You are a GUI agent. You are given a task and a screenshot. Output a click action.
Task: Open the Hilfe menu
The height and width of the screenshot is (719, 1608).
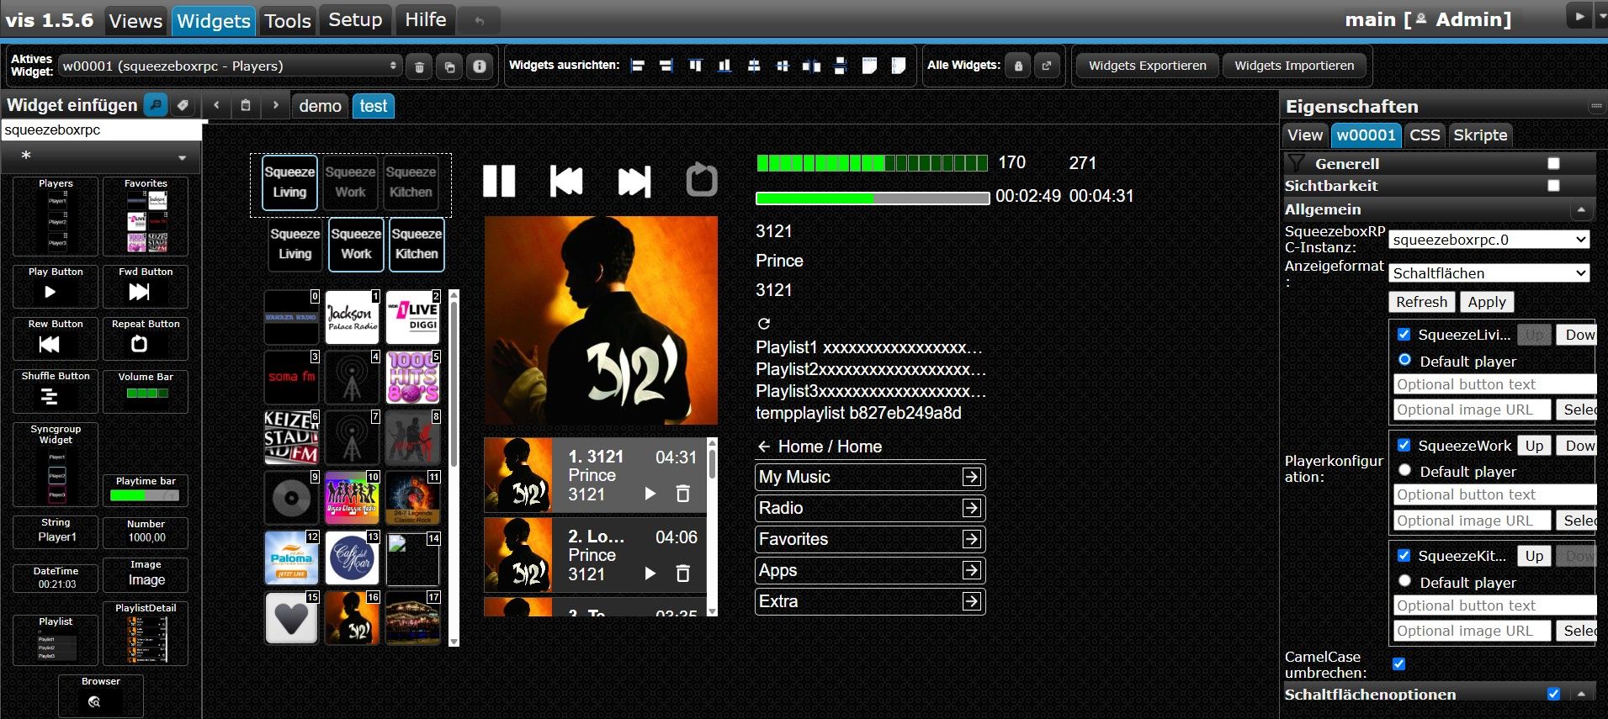[x=426, y=20]
